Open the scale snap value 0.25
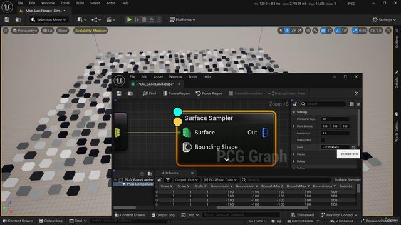401x225 pixels. click(362, 31)
